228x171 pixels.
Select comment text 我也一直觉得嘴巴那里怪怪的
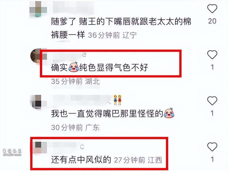pyautogui.click(x=113, y=113)
